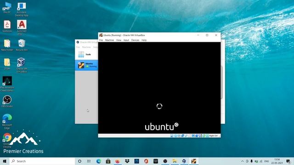The width and height of the screenshot is (294, 165).
Task: Select the Oracle VM VirtualBox desktop shortcut
Action: (x=22, y=65)
